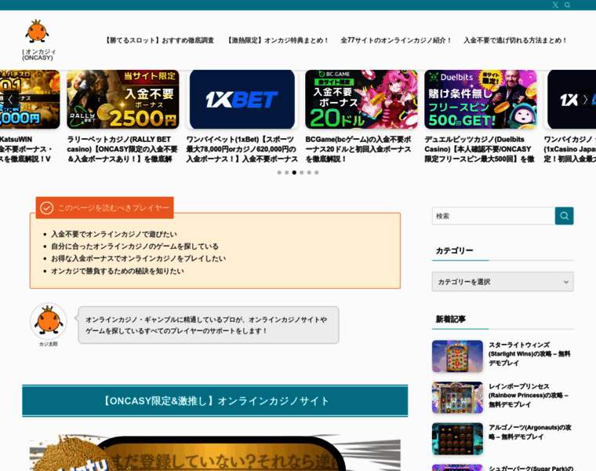Click the ｜オンカジィ(ONCASY) site title text
This screenshot has height=471, width=596.
point(38,54)
